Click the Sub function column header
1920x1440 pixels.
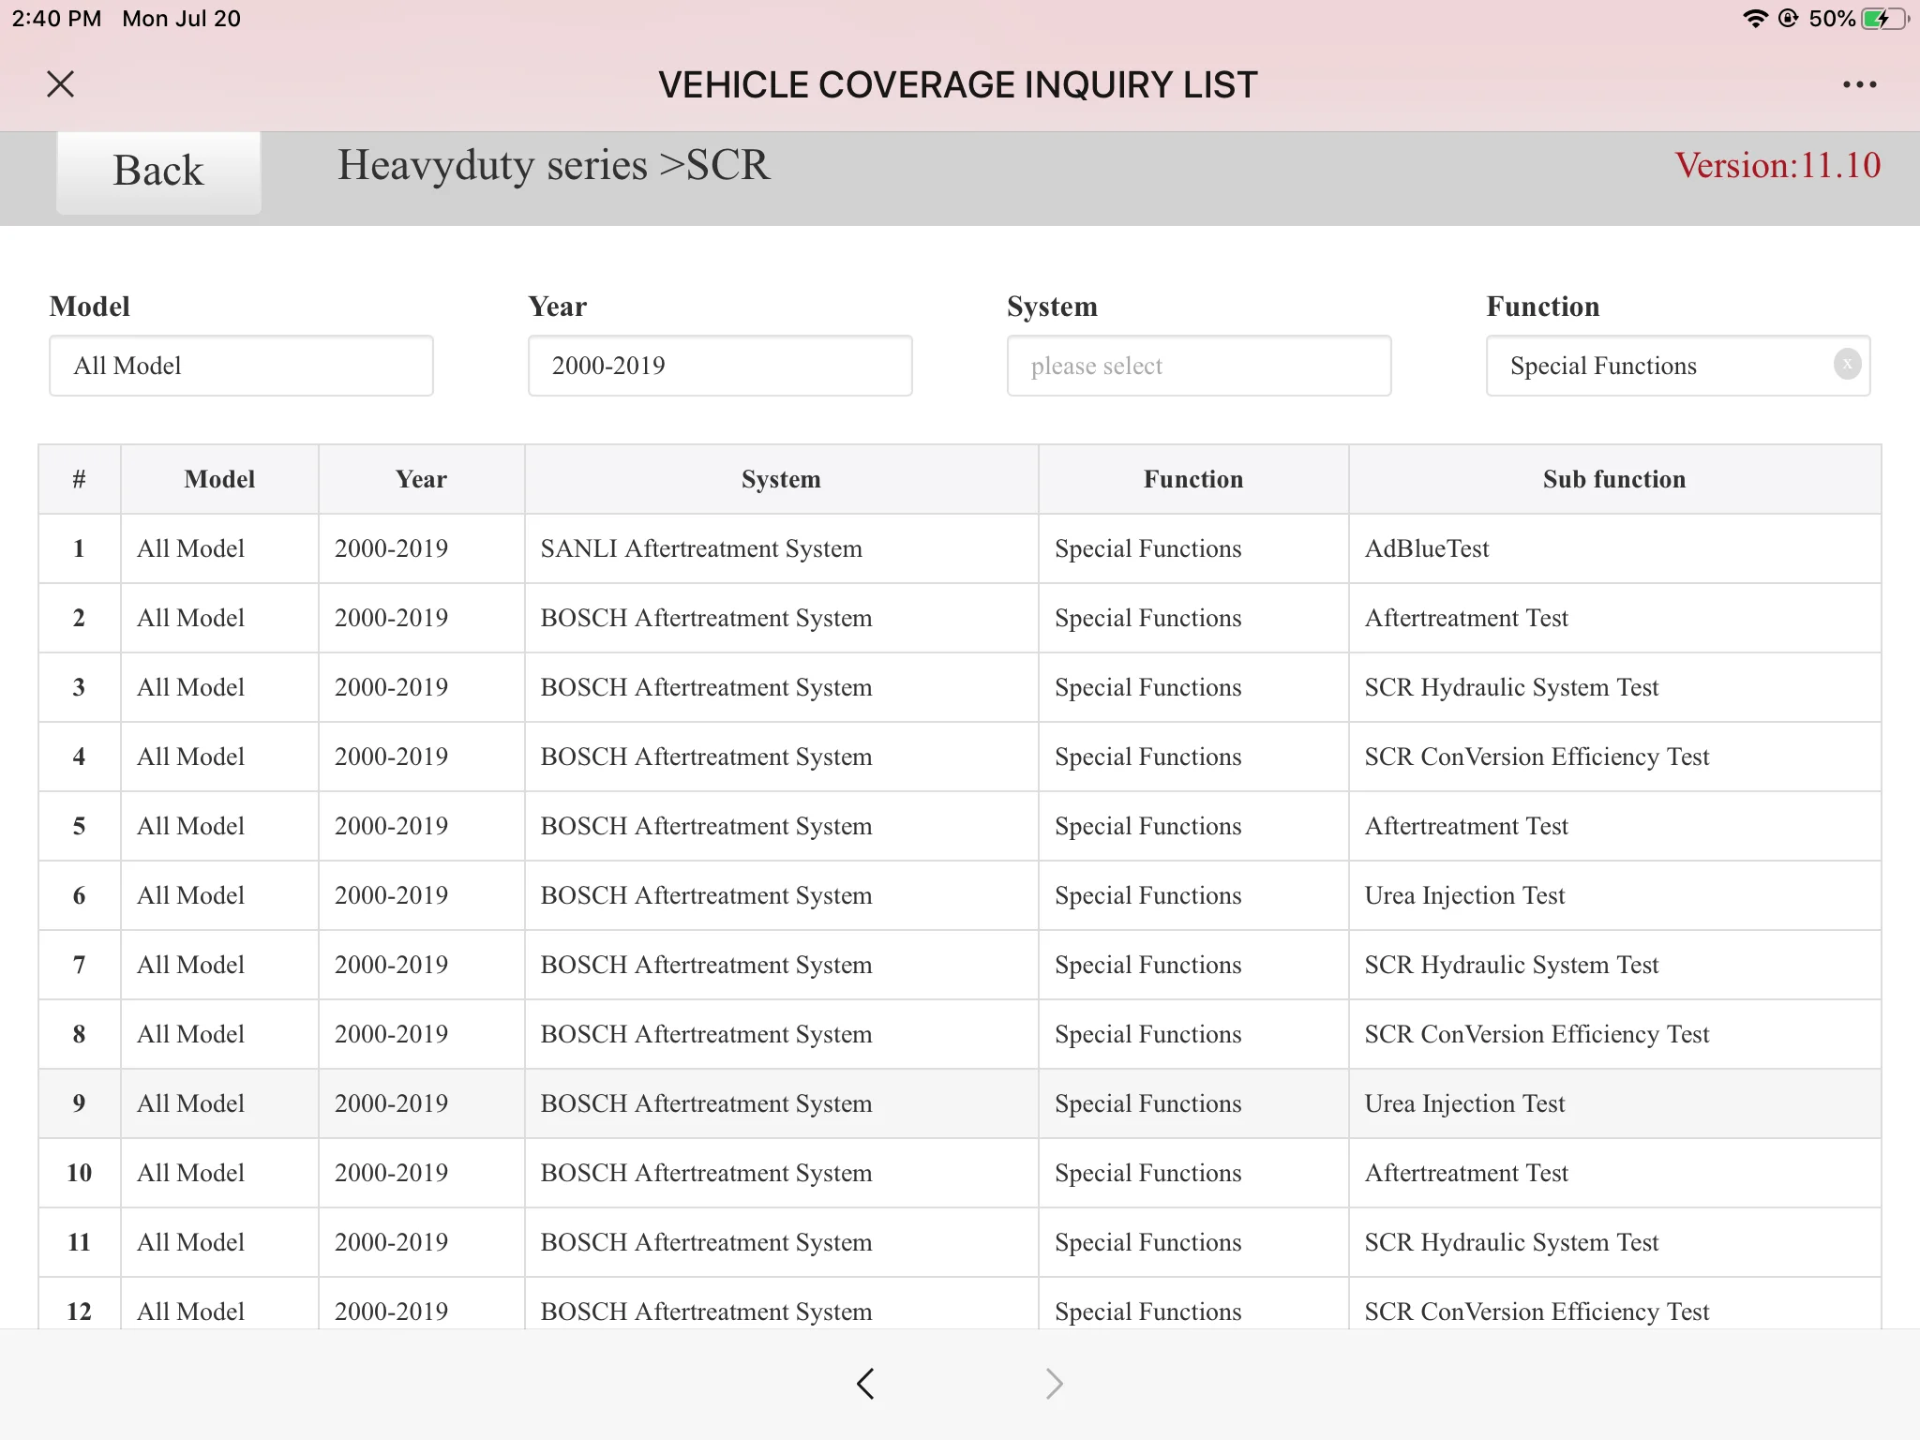1613,479
